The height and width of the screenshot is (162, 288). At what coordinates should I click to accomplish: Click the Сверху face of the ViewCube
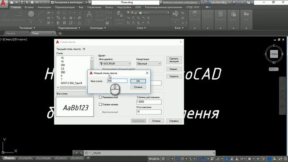pos(274,54)
